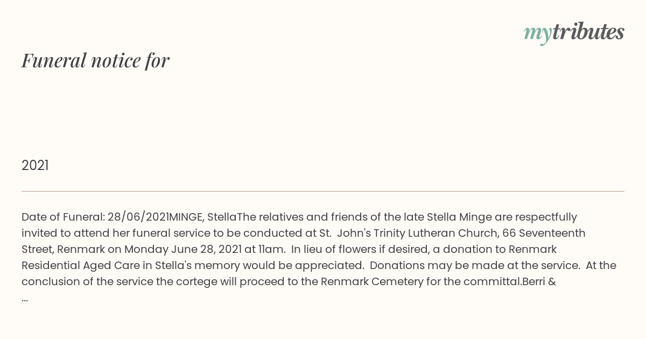Click the 'MINGE, Stella' name text
The height and width of the screenshot is (339, 646).
202,217
